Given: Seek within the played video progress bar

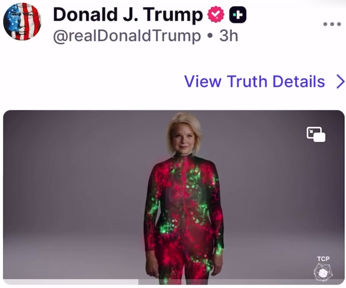Looking at the screenshot, I should [x=71, y=282].
